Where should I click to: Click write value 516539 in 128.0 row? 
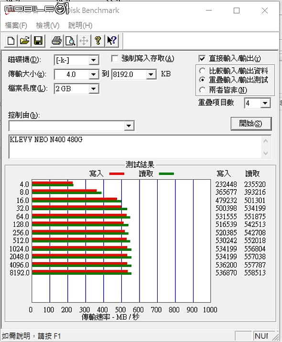coord(226,224)
